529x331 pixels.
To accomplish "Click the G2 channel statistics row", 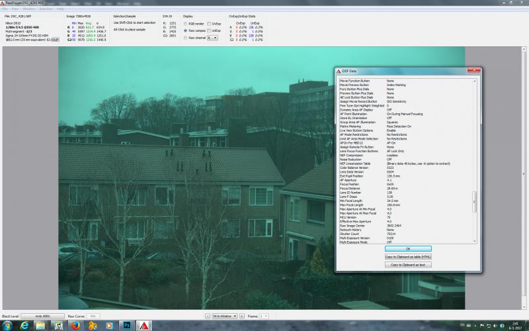I will click(87, 40).
